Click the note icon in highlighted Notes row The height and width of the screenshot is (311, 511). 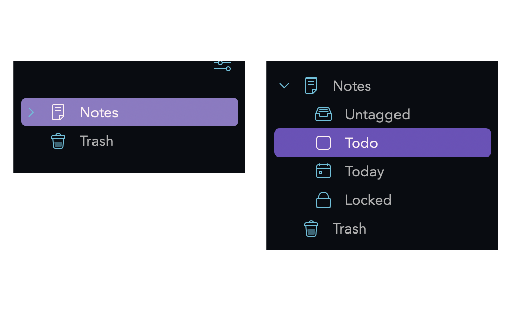[58, 112]
